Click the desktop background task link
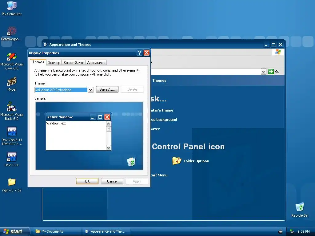The image size is (315, 236). point(164,120)
